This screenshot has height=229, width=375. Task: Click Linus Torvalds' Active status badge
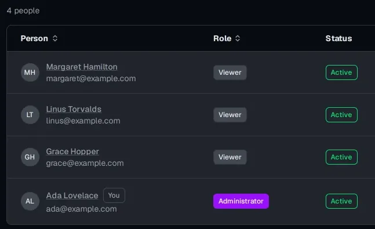(341, 115)
